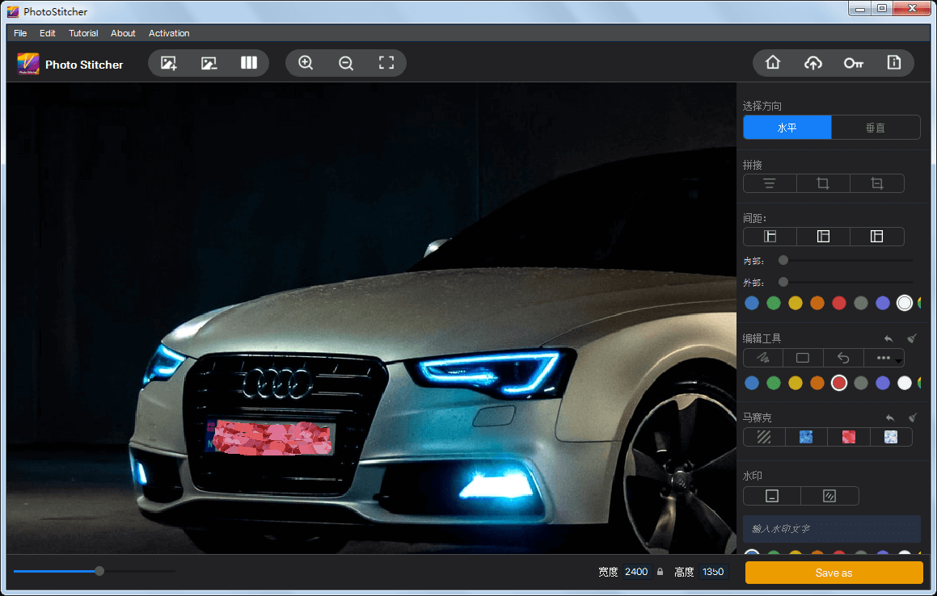Click the add image icon with plus
This screenshot has height=596, width=937.
(x=168, y=63)
